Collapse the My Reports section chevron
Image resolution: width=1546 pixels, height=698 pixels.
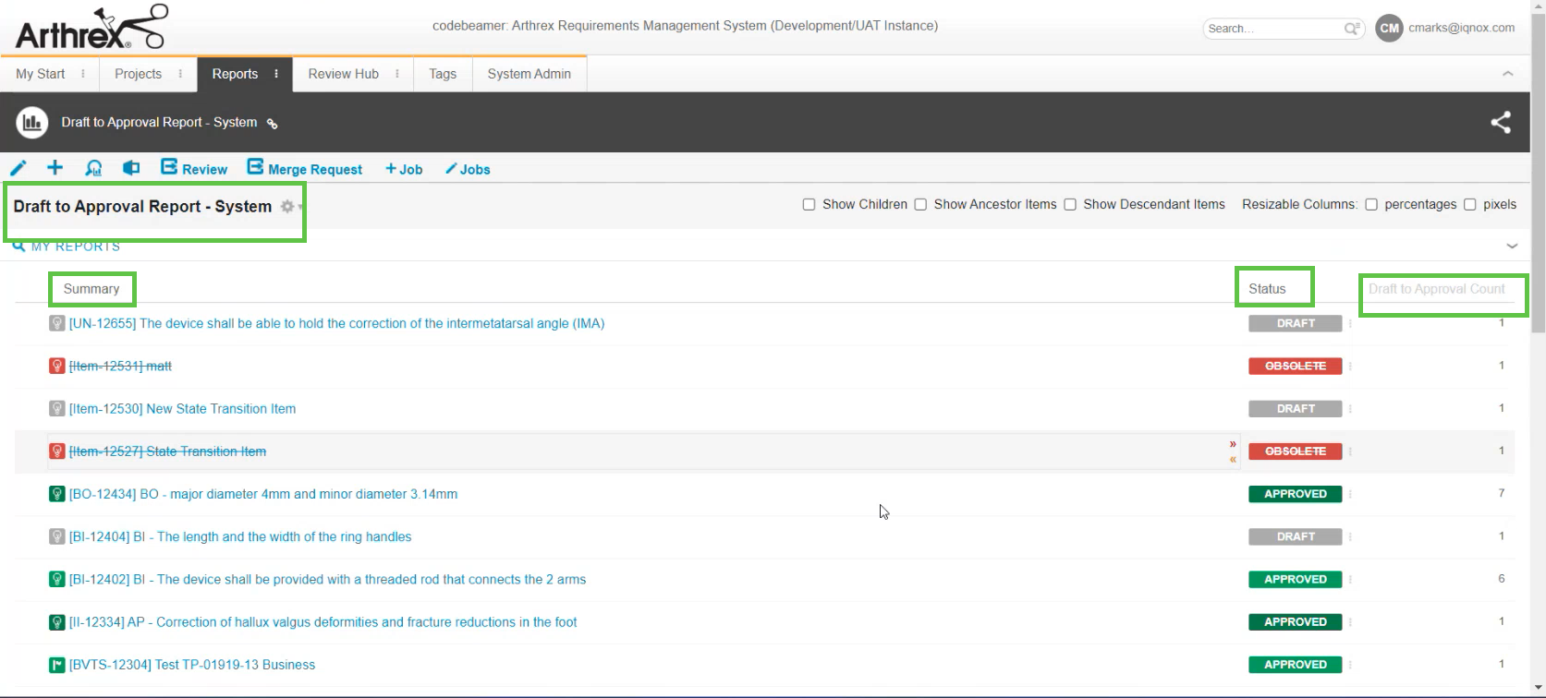pyautogui.click(x=1512, y=247)
